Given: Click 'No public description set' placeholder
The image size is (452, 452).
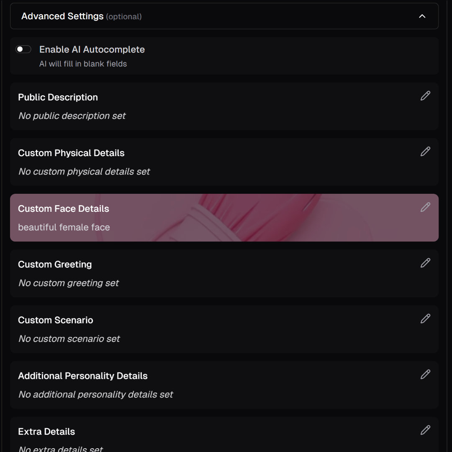Looking at the screenshot, I should point(72,116).
